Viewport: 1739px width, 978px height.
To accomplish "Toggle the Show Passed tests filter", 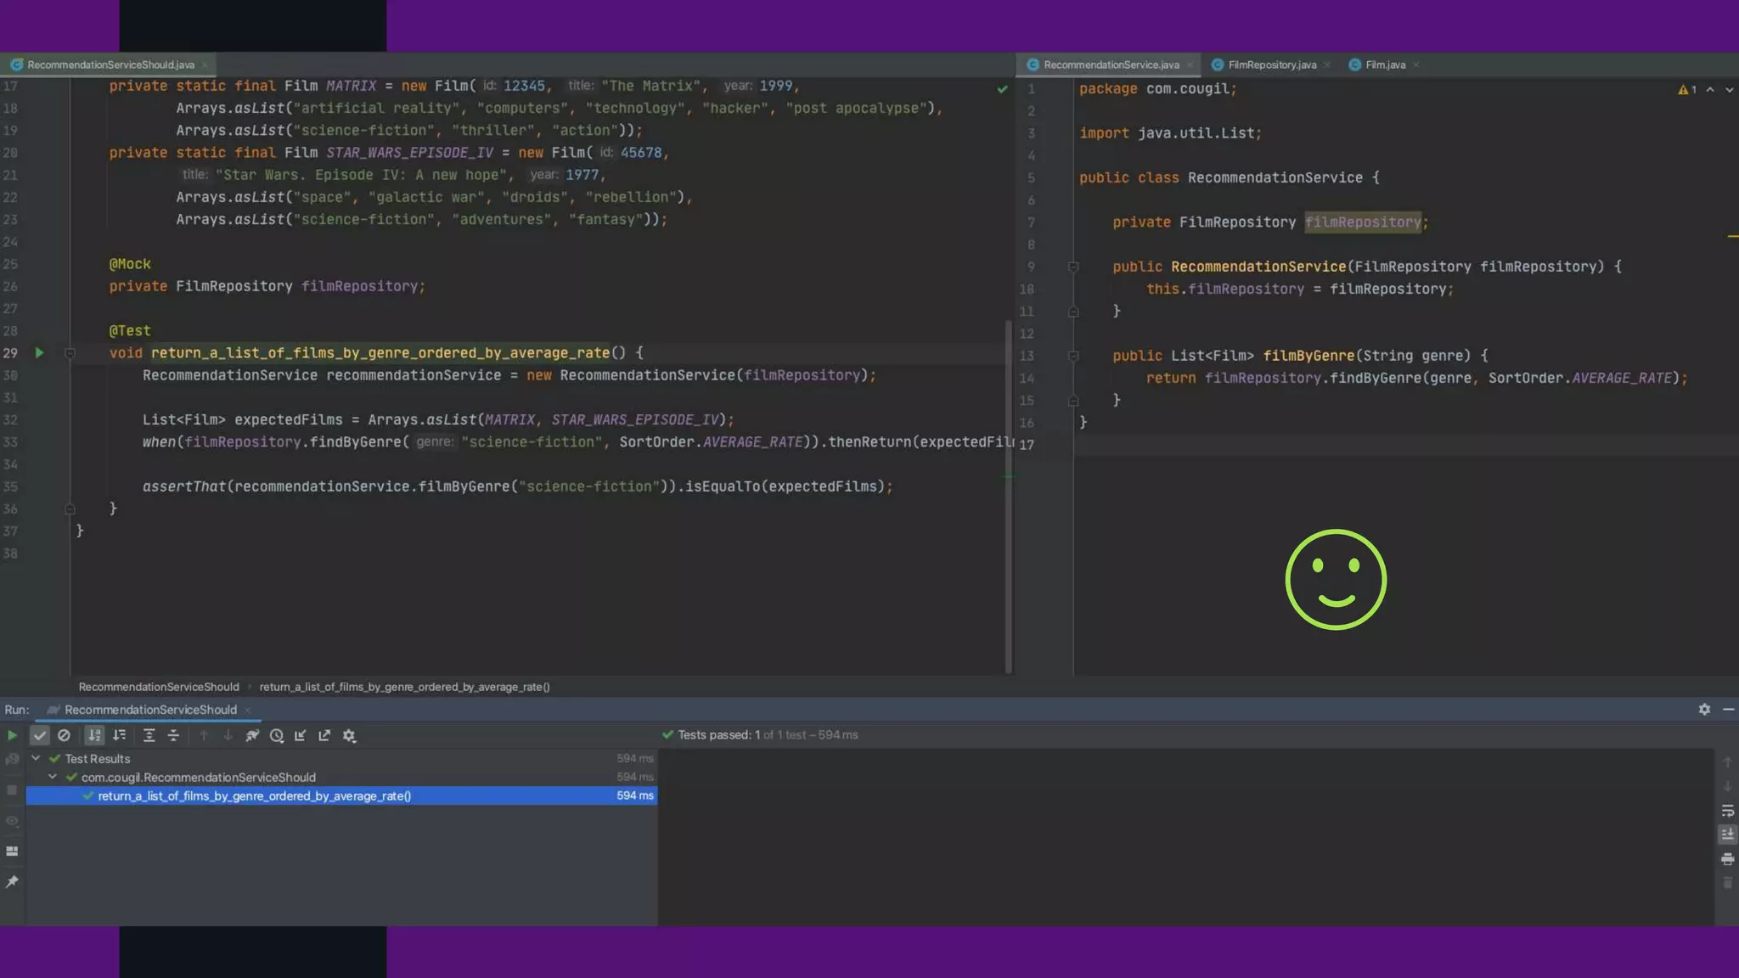I will pos(39,736).
